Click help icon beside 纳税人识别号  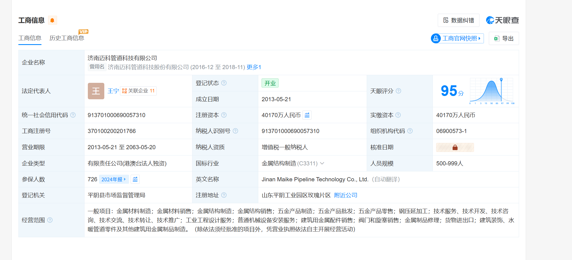click(x=235, y=131)
